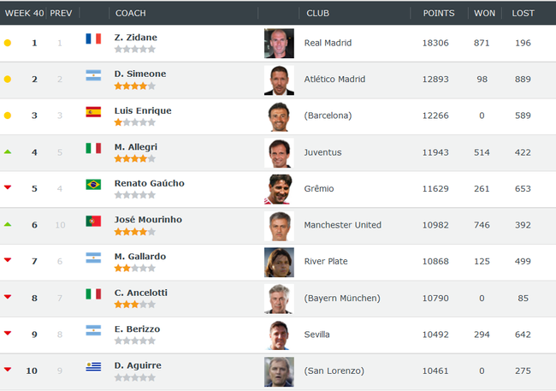Open Z. Zidane's portrait photo
Image resolution: width=556 pixels, height=391 pixels.
point(279,44)
